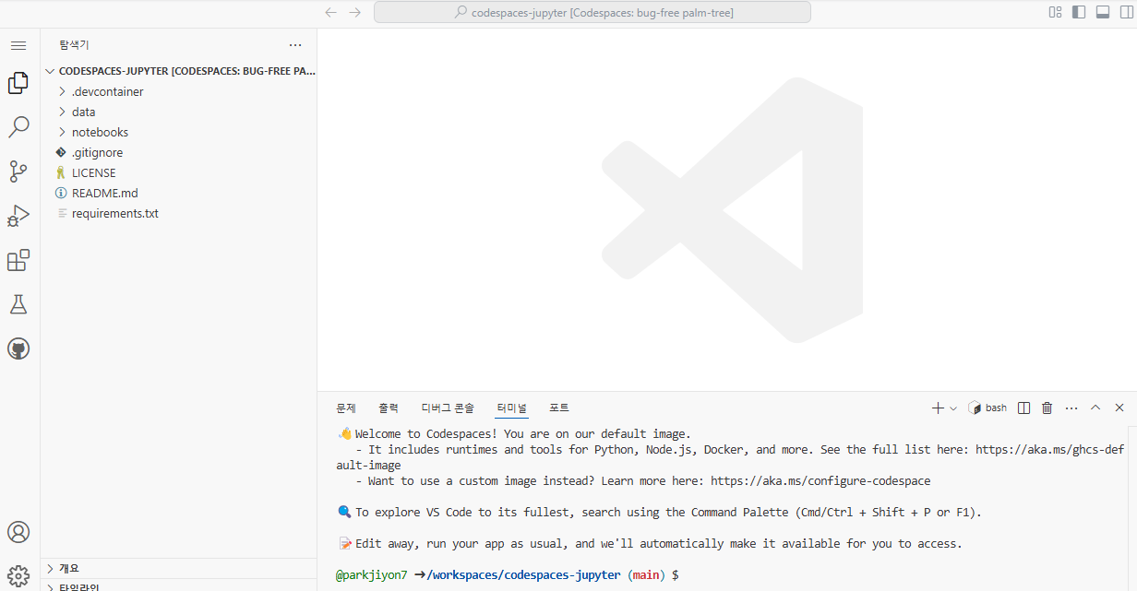Image resolution: width=1137 pixels, height=591 pixels.
Task: Toggle the secondary sidebar visibility
Action: click(1125, 12)
